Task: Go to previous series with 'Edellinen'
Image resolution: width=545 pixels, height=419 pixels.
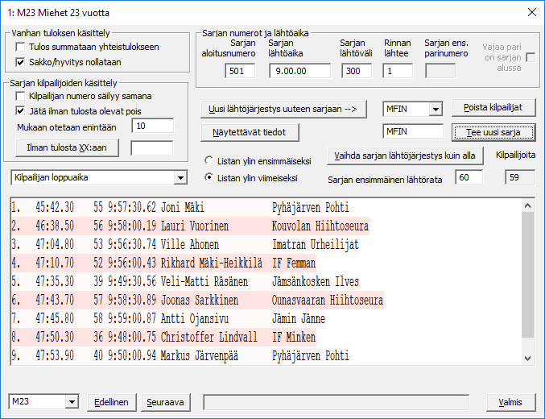Action: click(112, 401)
